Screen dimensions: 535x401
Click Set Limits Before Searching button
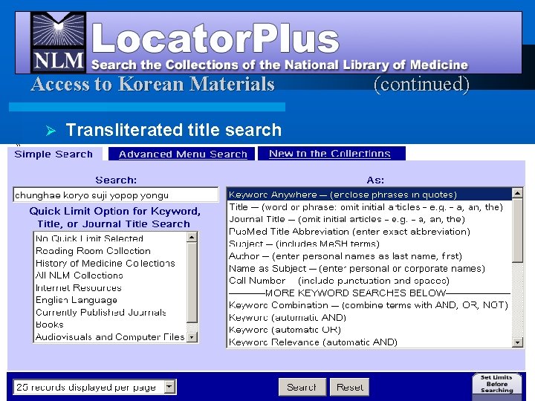pyautogui.click(x=497, y=384)
